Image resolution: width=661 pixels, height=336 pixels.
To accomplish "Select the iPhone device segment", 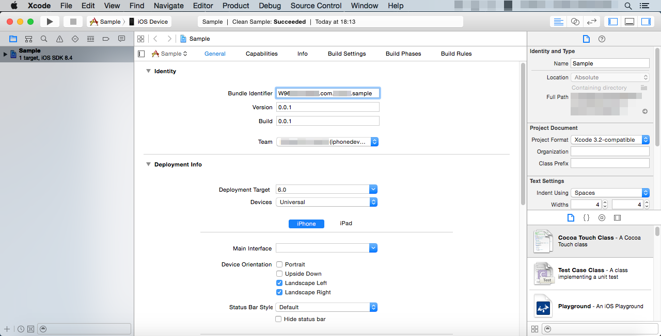I will pos(306,224).
